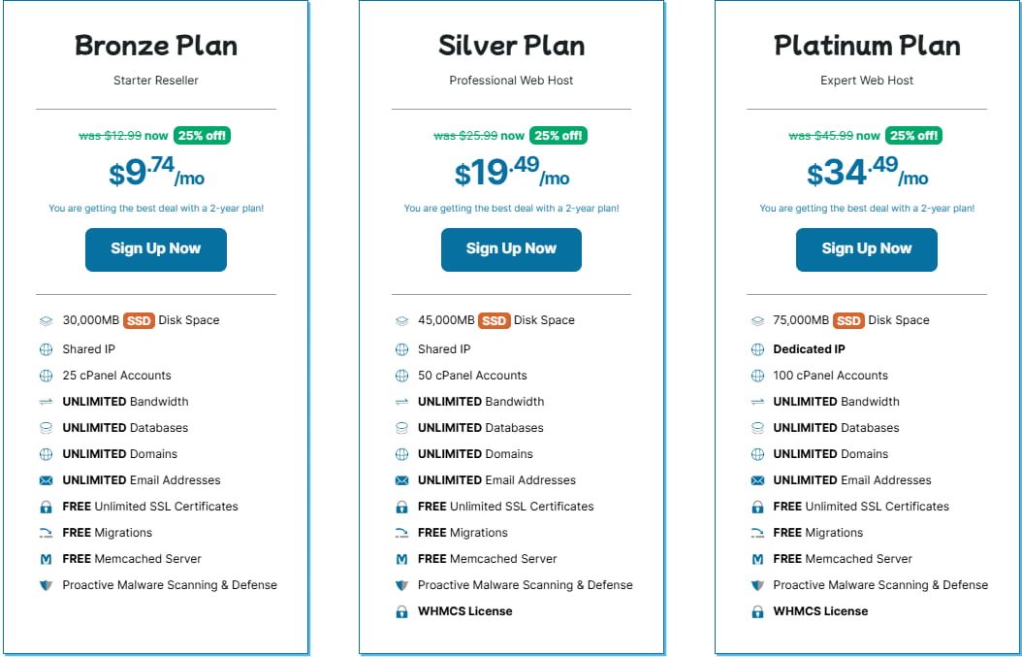Click the Memcached icon in Platinum Plan
This screenshot has height=657, width=1022.
tap(757, 559)
